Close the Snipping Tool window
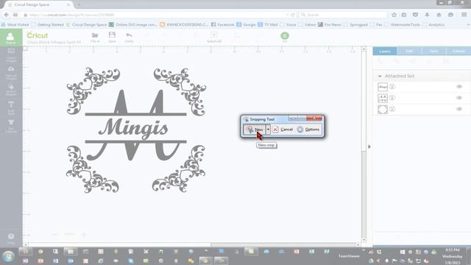This screenshot has width=471, height=265. pyautogui.click(x=314, y=119)
